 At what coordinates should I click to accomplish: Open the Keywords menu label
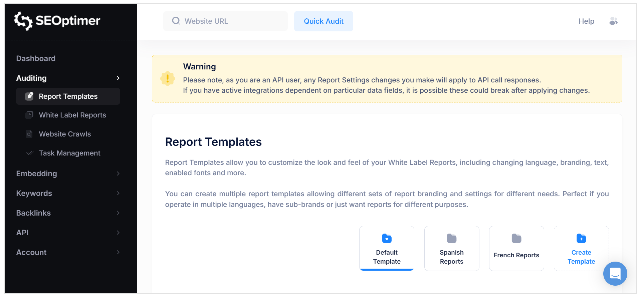34,193
